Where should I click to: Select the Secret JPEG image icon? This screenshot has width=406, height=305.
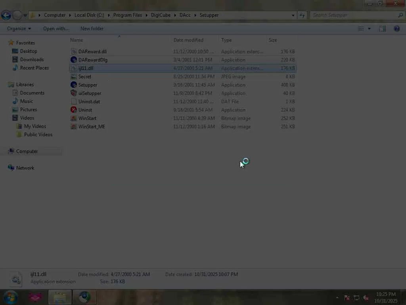click(73, 77)
